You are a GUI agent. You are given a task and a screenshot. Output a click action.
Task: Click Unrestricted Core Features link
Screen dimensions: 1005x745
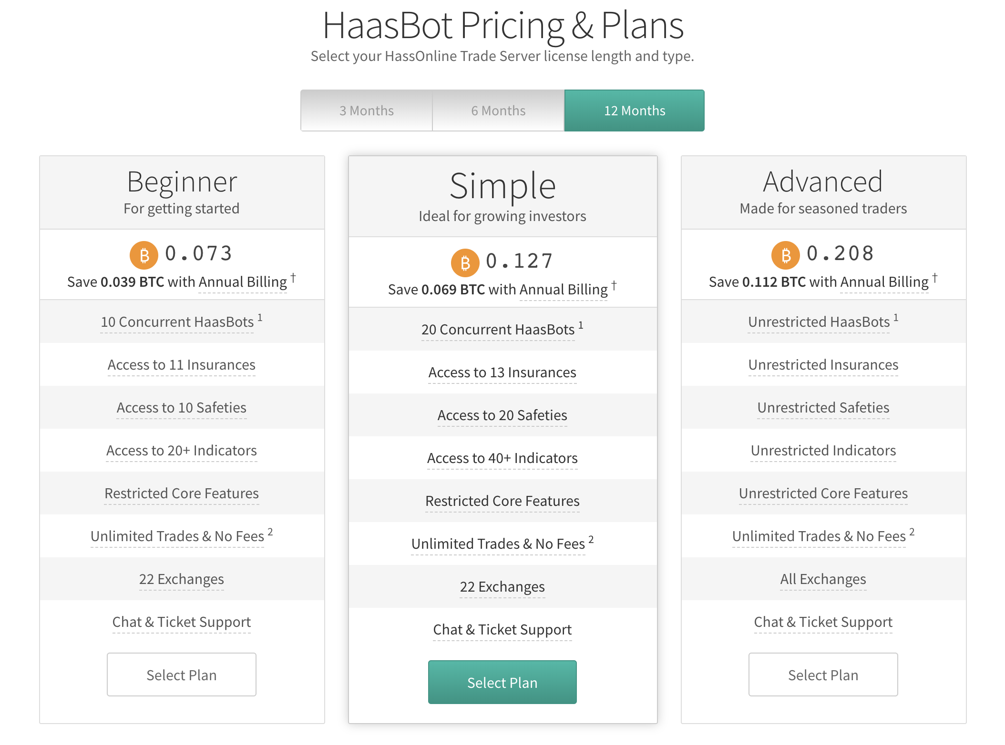coord(823,493)
